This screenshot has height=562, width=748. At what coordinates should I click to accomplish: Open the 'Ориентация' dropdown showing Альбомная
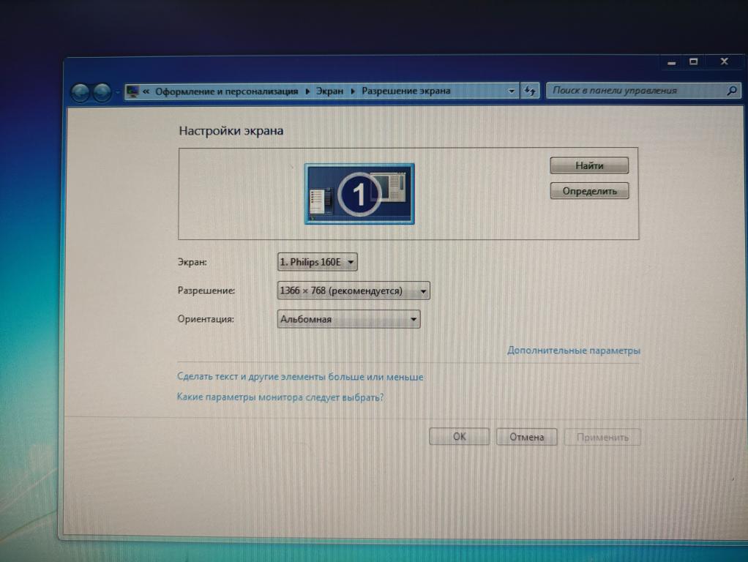pos(348,319)
